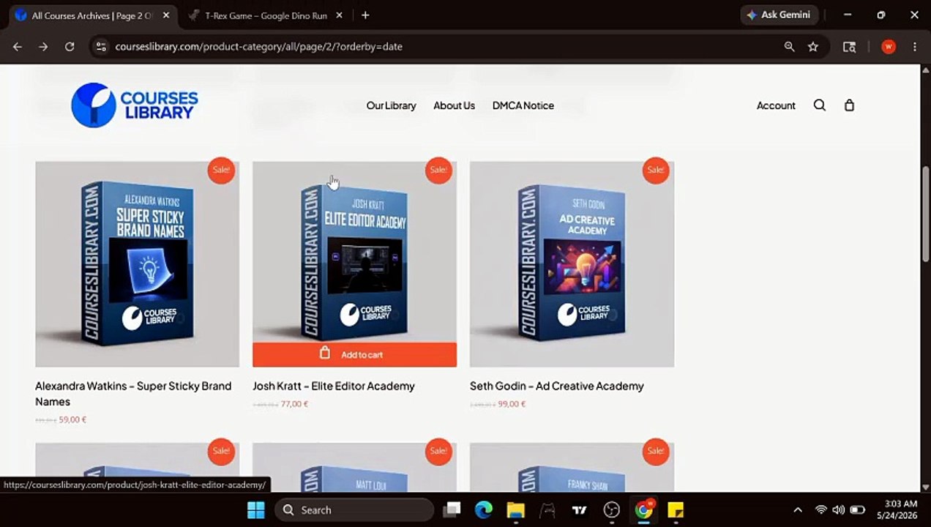
Task: Go forward using the browser forward arrow
Action: pos(43,46)
